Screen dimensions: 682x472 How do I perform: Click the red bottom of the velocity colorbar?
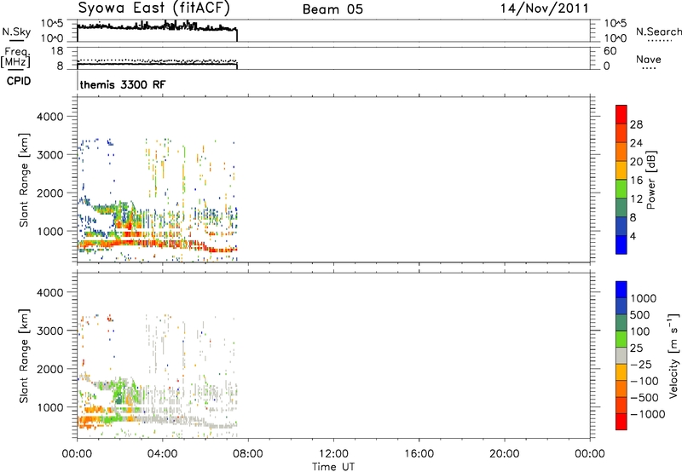pyautogui.click(x=621, y=422)
